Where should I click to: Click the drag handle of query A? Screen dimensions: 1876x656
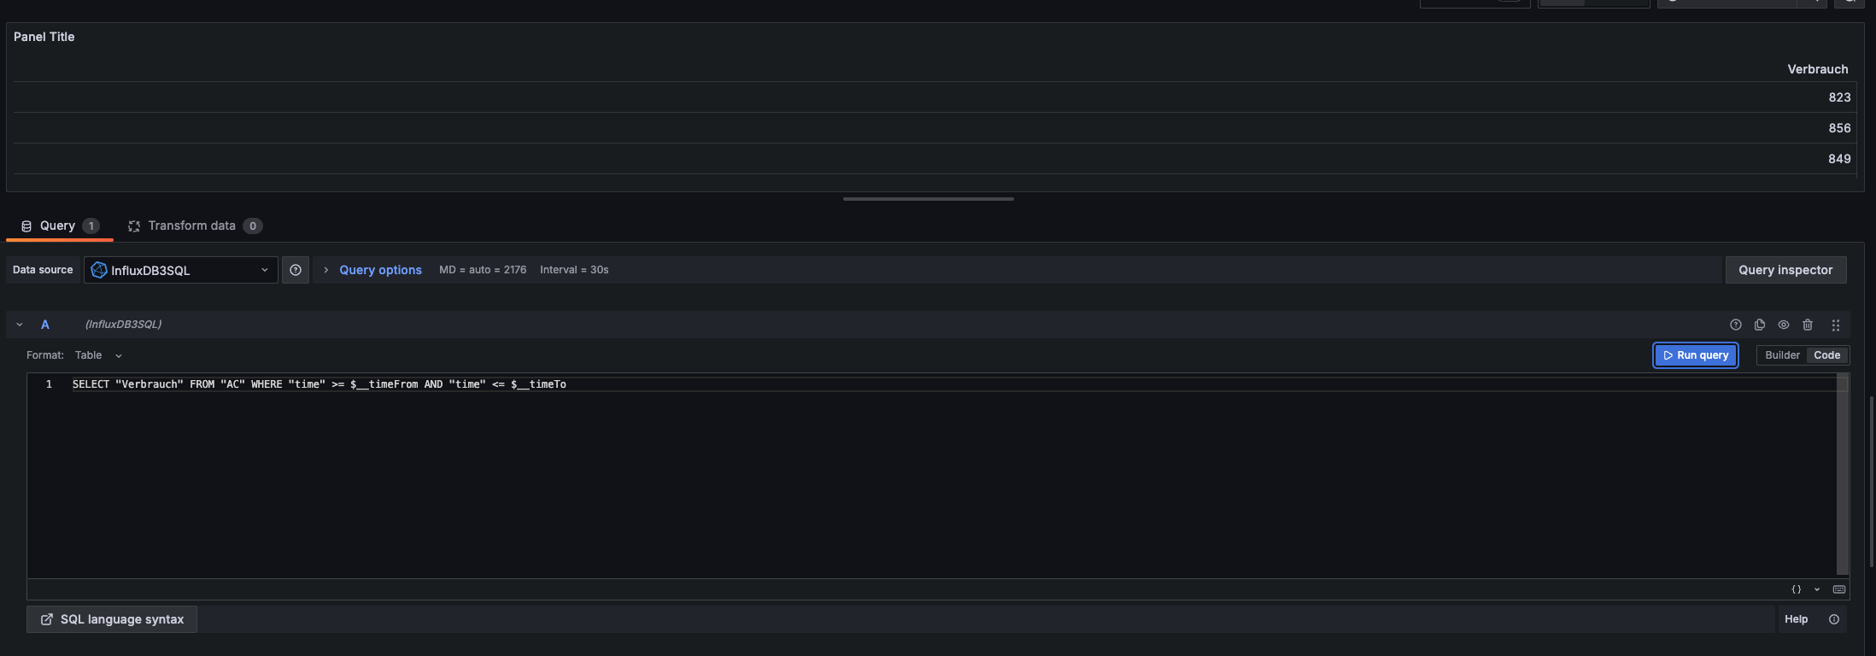pyautogui.click(x=1835, y=325)
